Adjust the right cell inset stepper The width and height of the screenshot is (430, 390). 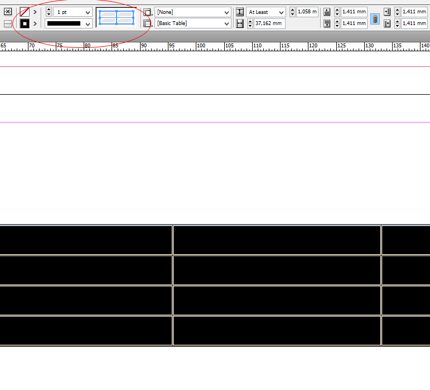click(x=397, y=23)
